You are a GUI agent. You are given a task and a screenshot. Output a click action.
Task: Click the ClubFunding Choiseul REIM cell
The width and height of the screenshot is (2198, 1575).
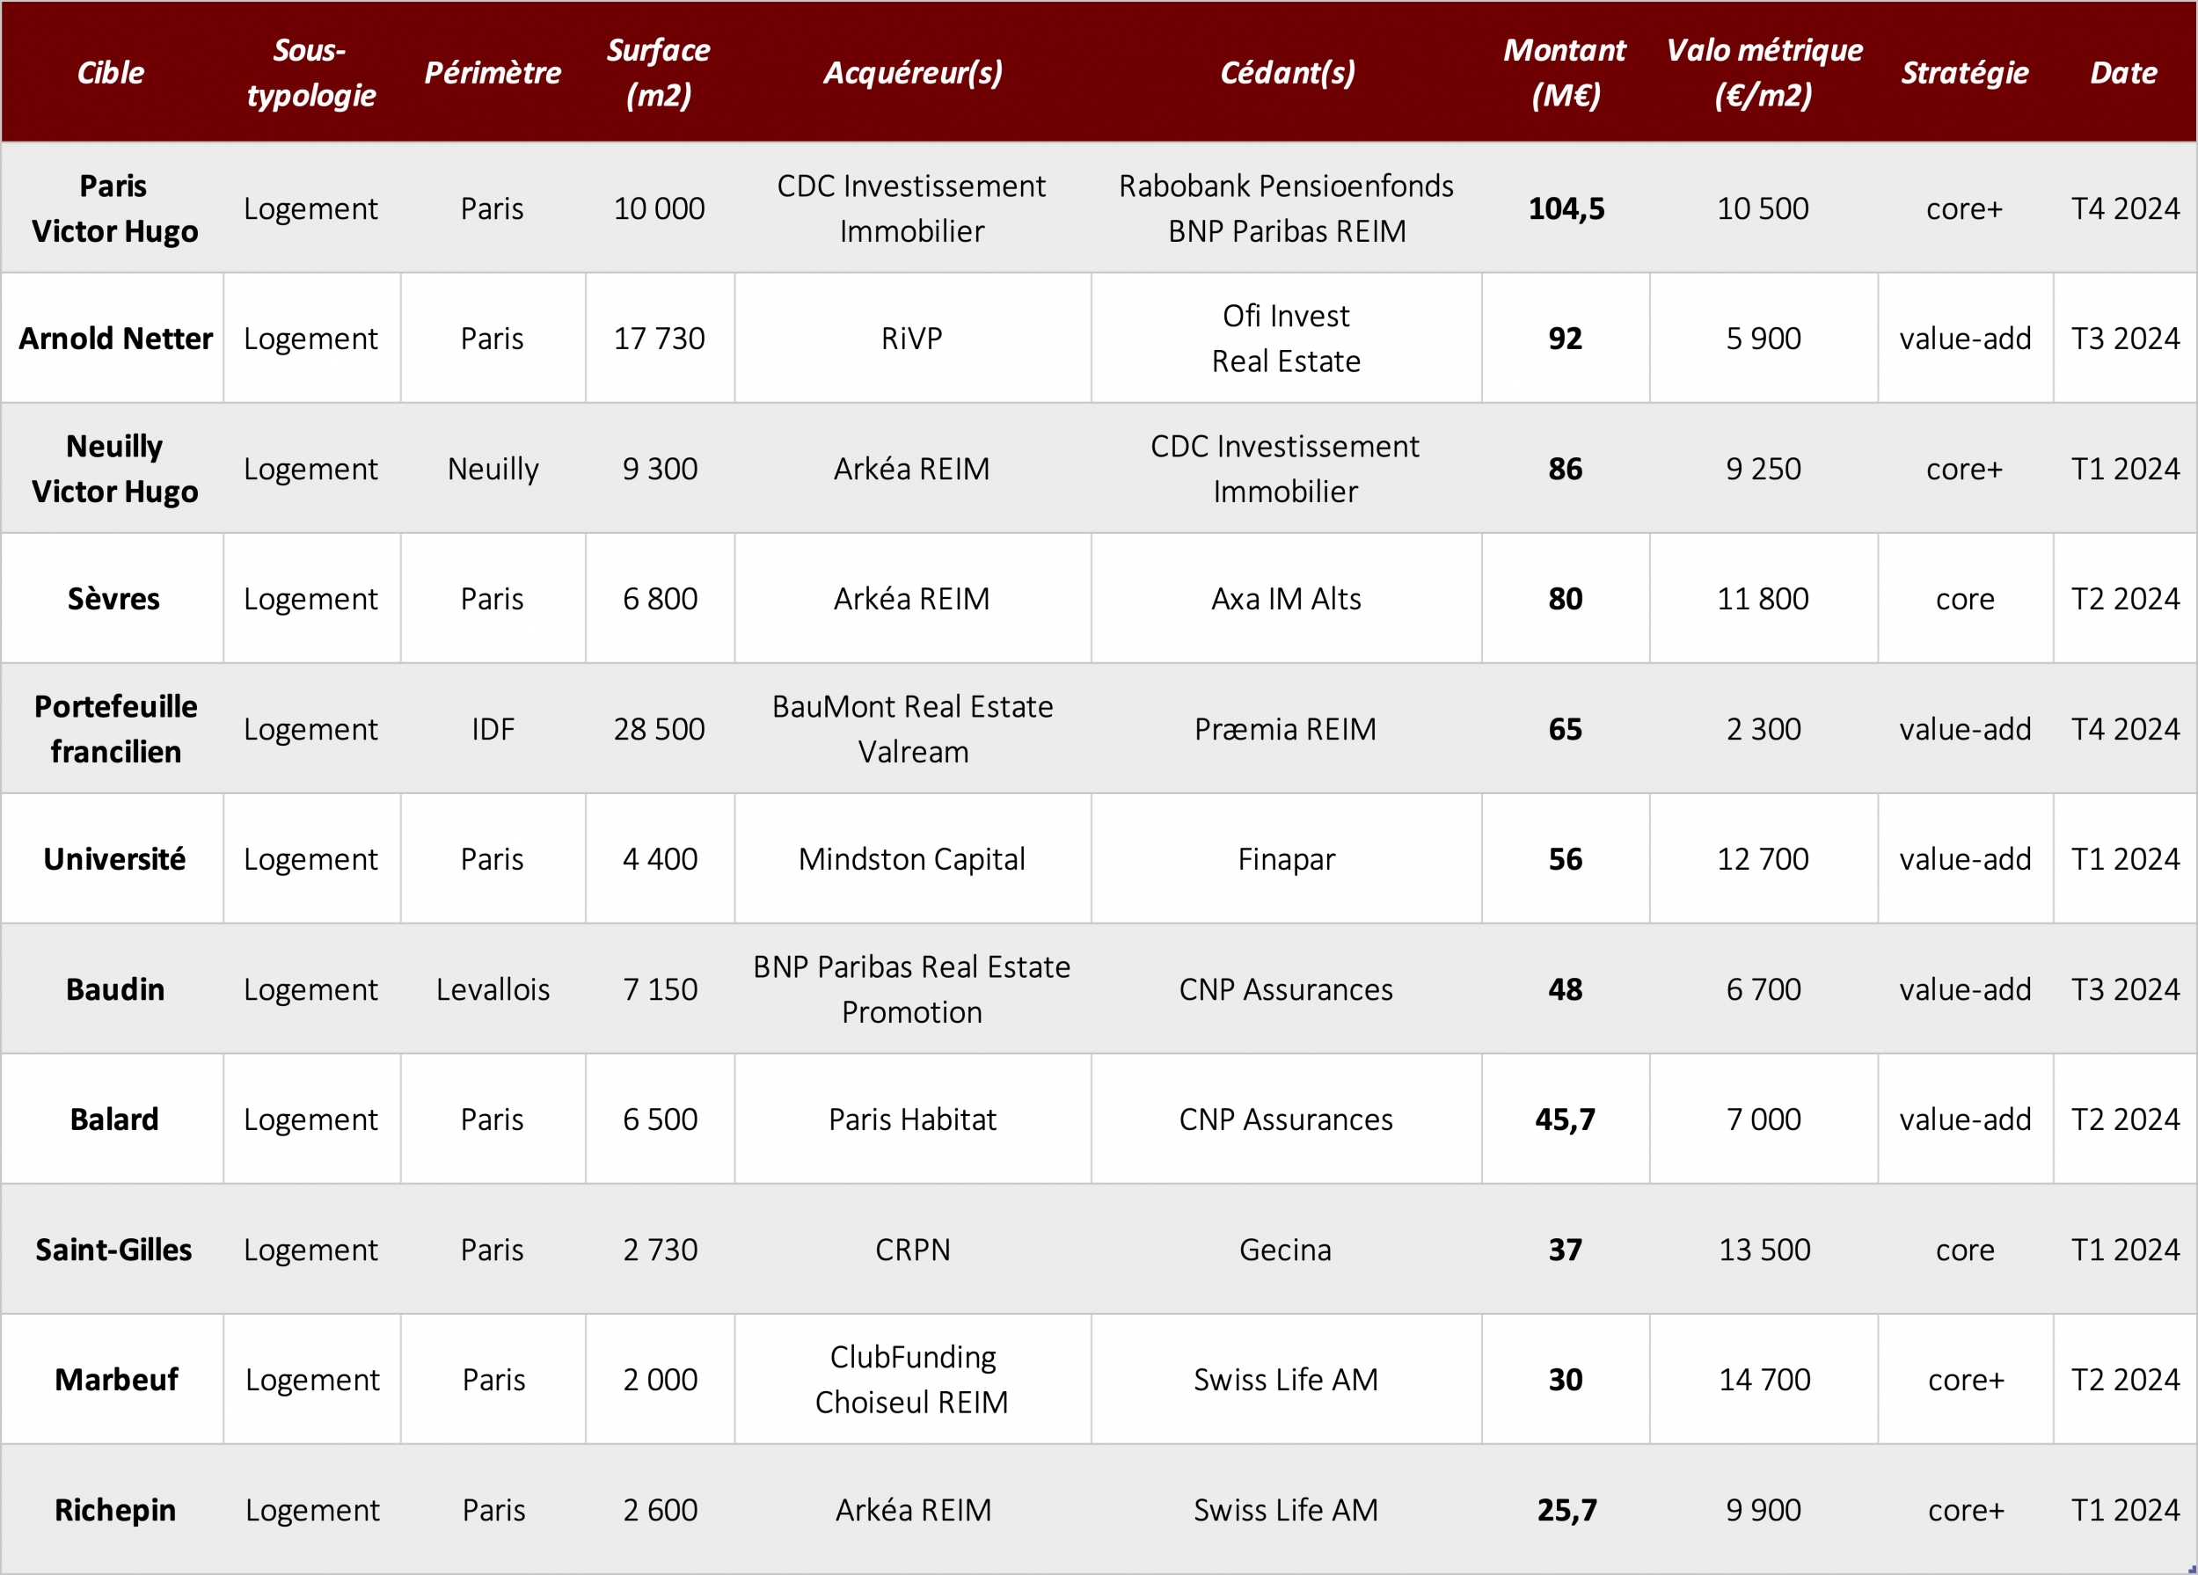[x=912, y=1379]
